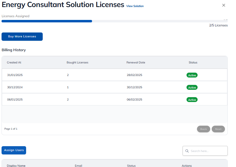Go to Next billing history page
Screen dimensions: 236x167
(218, 129)
